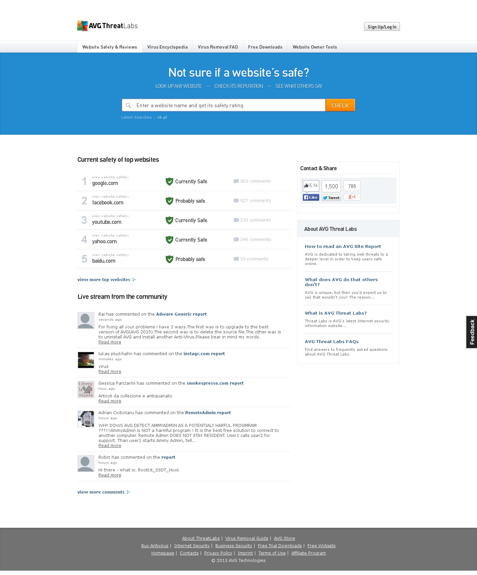477x575 pixels.
Task: Open the RemoteAdmin report link
Action: coord(208,413)
